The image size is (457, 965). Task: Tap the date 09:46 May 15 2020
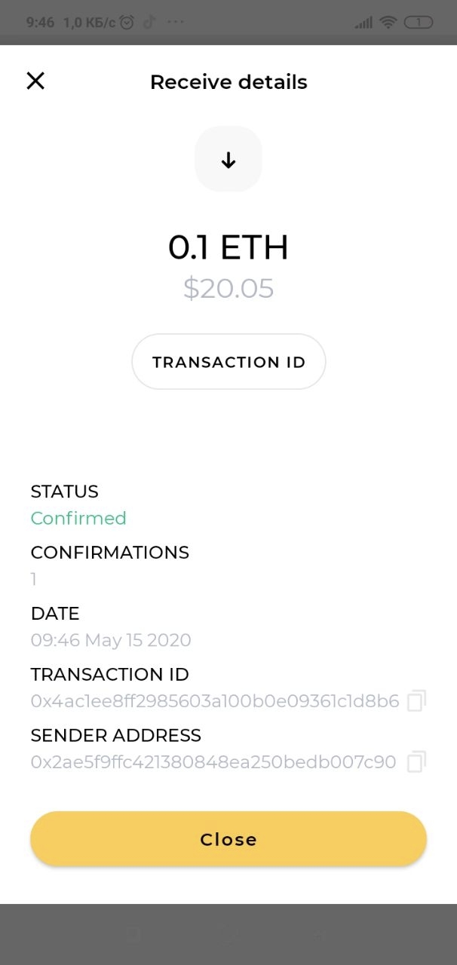111,640
